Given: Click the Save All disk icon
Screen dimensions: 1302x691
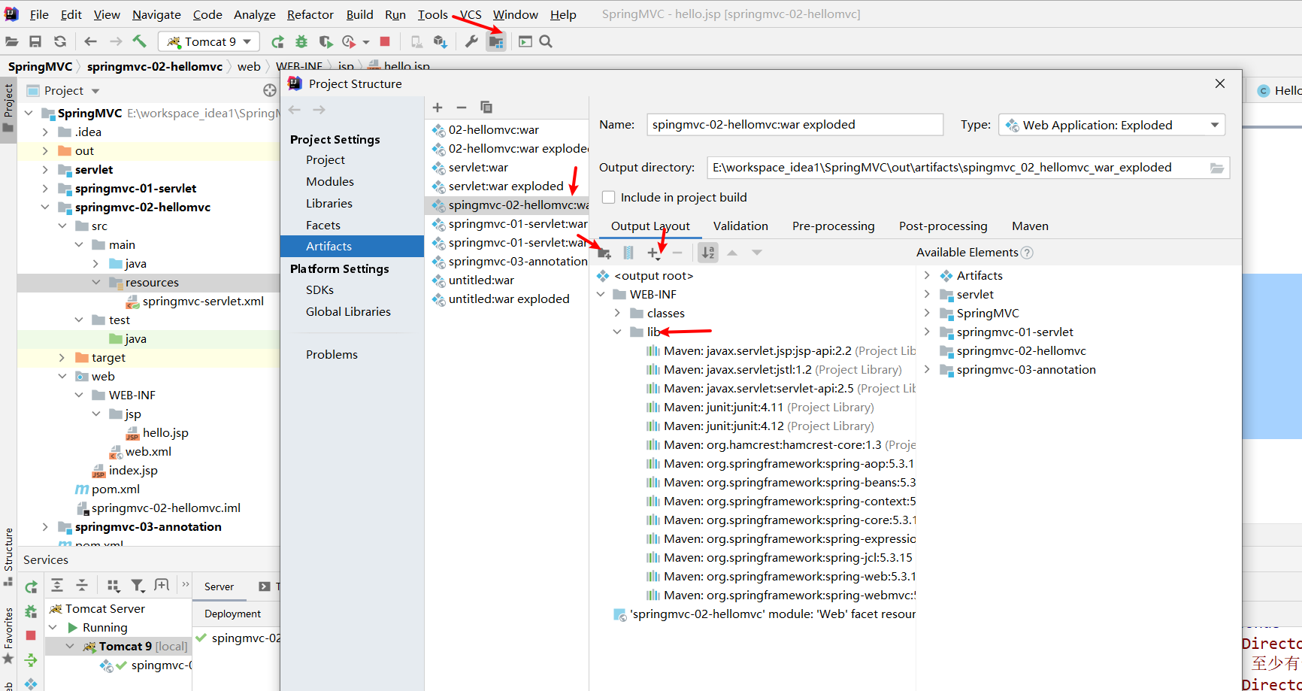Looking at the screenshot, I should point(35,41).
